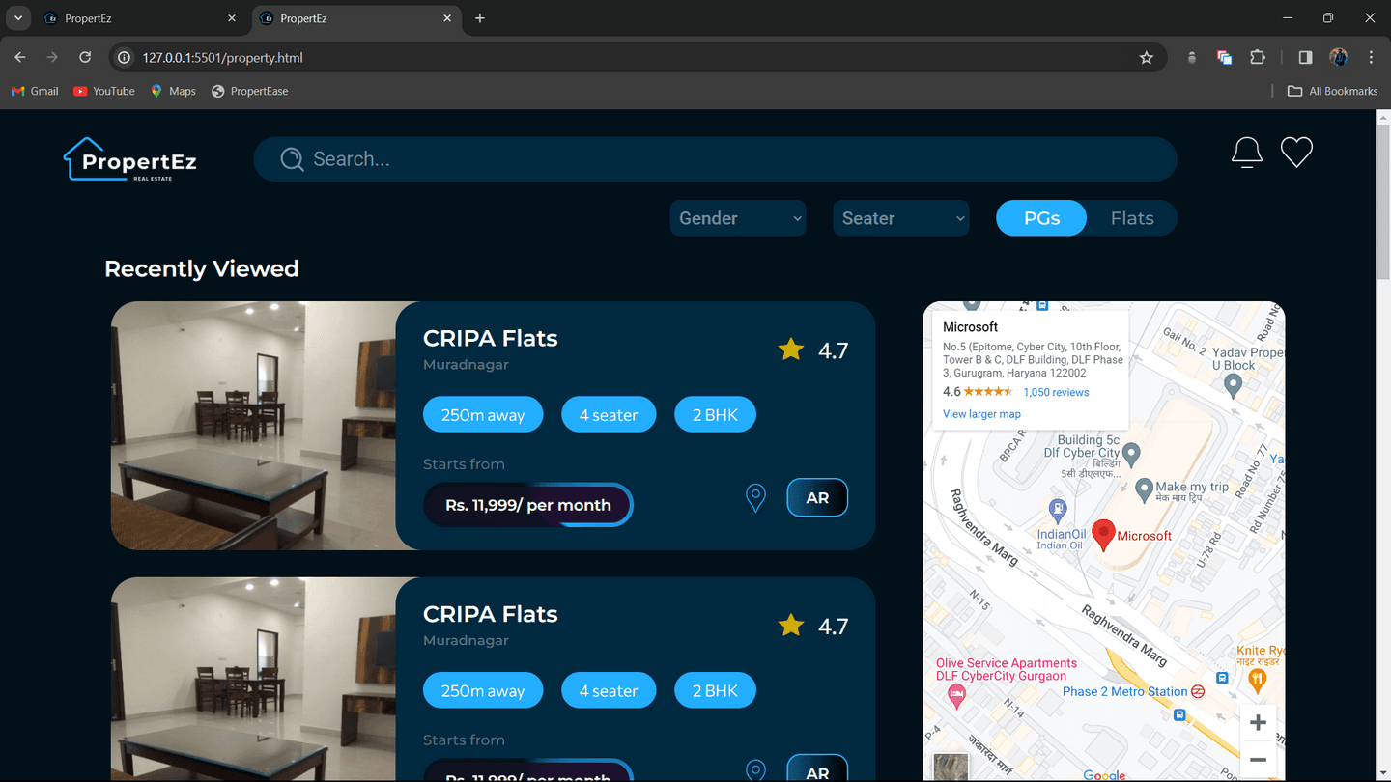Click 250m away tag on first card
Image resolution: width=1391 pixels, height=782 pixels.
[483, 415]
